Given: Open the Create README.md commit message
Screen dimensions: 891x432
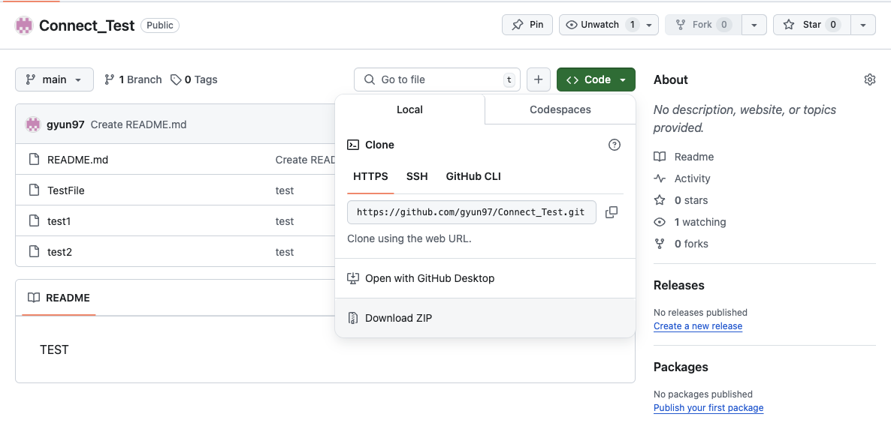Looking at the screenshot, I should (x=139, y=124).
